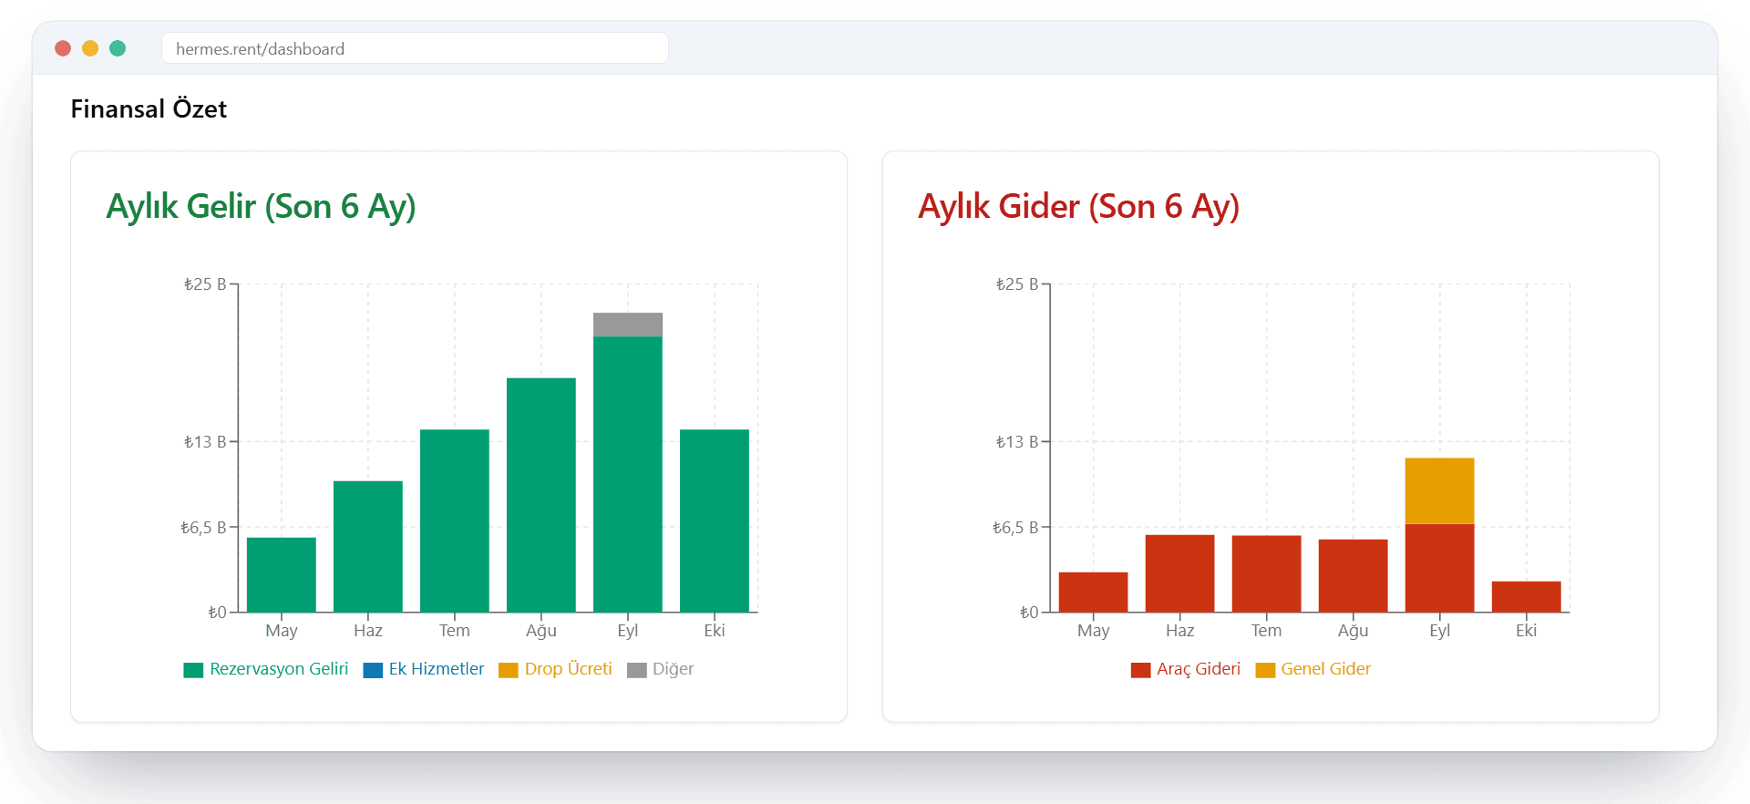Select the Ağu bar in expense chart
The image size is (1750, 804).
pos(1354,576)
